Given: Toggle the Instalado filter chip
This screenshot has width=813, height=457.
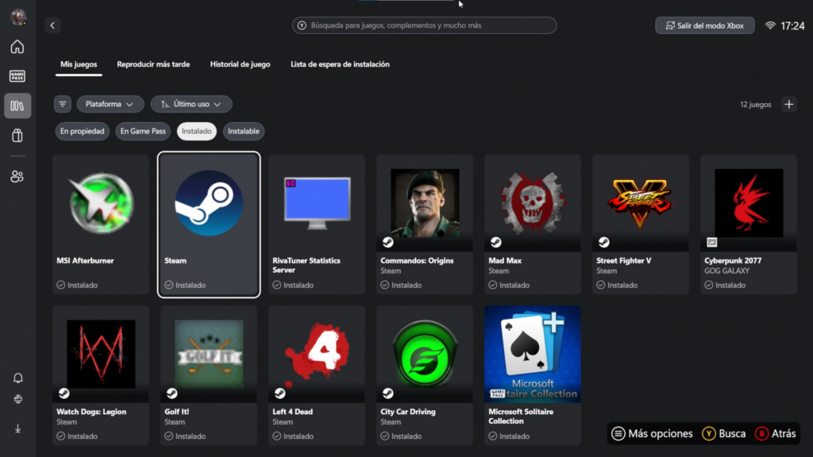Looking at the screenshot, I should click(x=197, y=131).
